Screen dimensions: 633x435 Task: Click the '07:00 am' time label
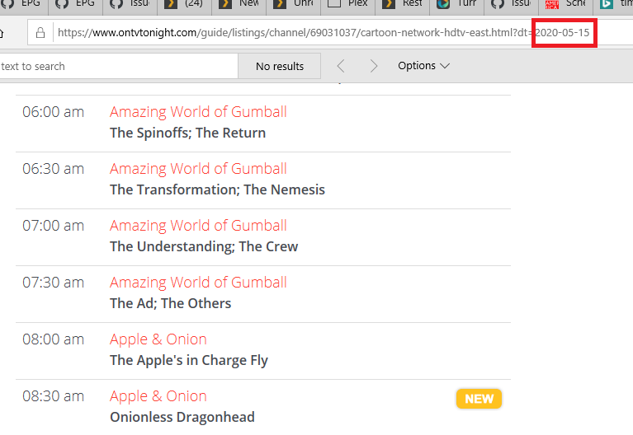tap(54, 226)
